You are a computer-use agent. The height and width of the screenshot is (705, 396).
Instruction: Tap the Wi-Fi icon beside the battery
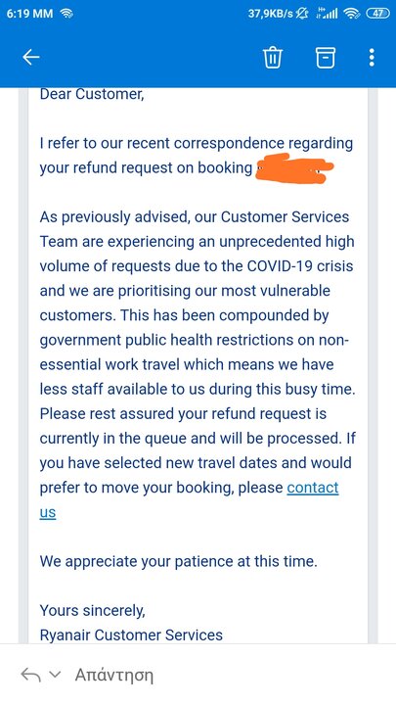click(352, 14)
